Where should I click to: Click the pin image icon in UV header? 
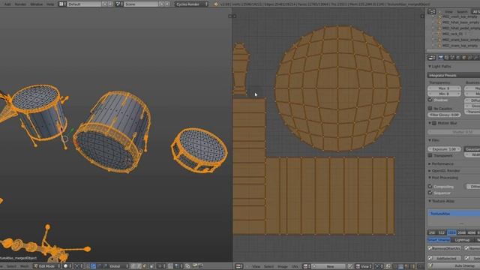[x=349, y=266]
